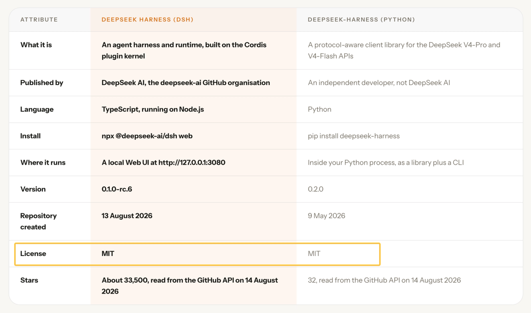
Task: Click 'About 33,500' stars cell
Action: click(190, 286)
